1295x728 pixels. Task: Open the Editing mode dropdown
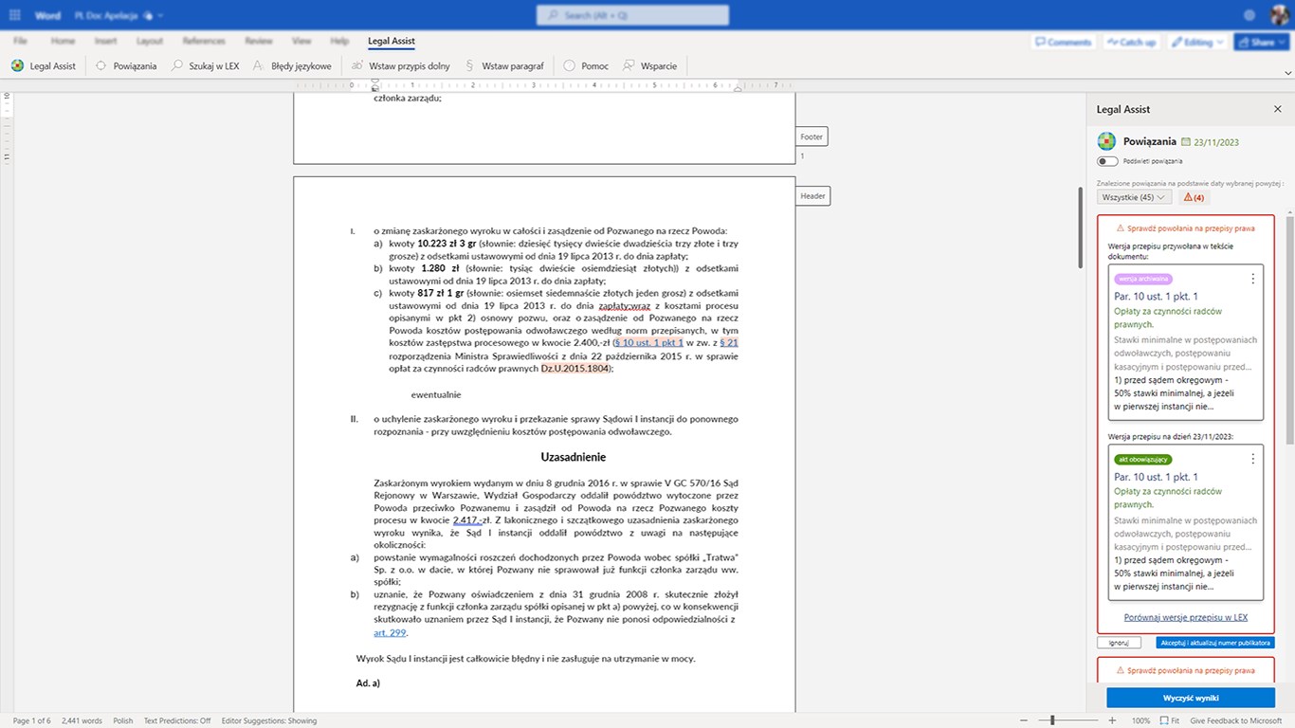[x=1195, y=43]
